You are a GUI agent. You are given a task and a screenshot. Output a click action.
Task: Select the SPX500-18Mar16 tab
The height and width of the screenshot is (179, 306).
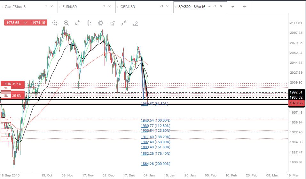point(192,7)
